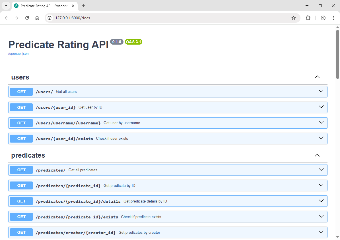This screenshot has width=340, height=240.
Task: Open a new browser tab
Action: 83,6
